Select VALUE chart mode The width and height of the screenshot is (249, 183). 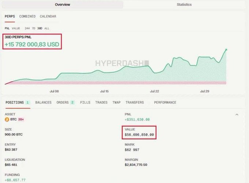pyautogui.click(x=16, y=29)
